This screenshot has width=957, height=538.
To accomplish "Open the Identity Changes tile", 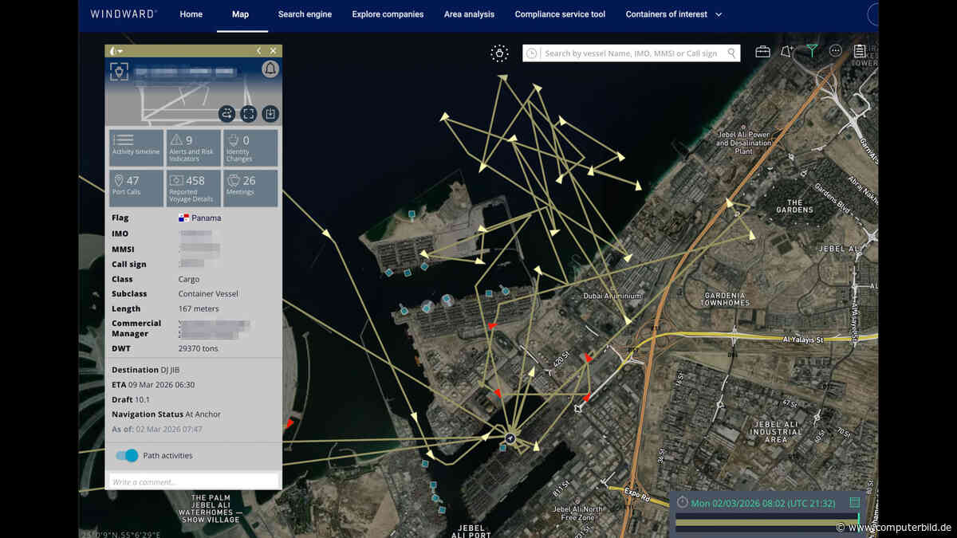I will [250, 148].
